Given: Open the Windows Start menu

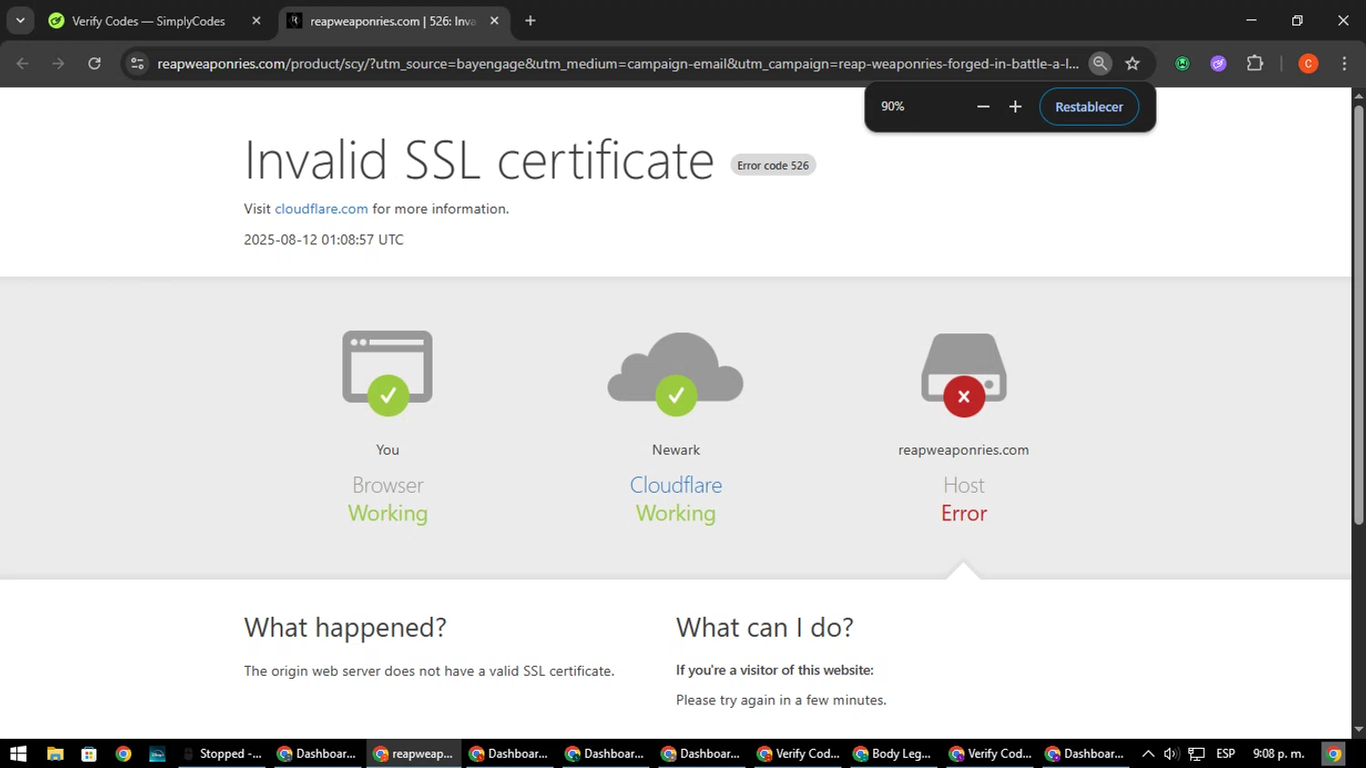Looking at the screenshot, I should click(18, 753).
